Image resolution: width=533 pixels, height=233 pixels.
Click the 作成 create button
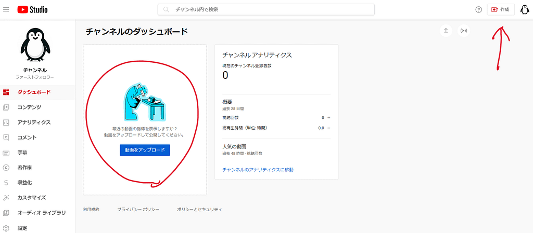click(500, 10)
